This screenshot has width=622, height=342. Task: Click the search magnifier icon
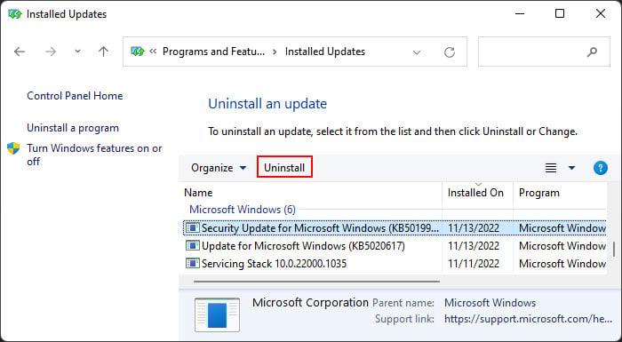(592, 52)
